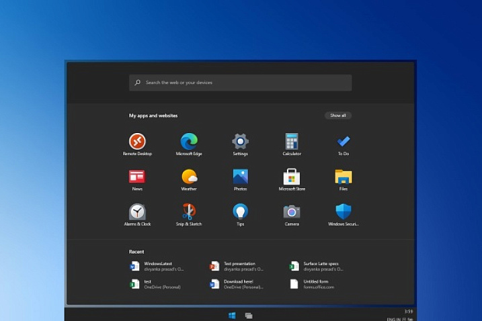Focus the search the web box
Screen dimensions: 482x321
click(x=241, y=83)
